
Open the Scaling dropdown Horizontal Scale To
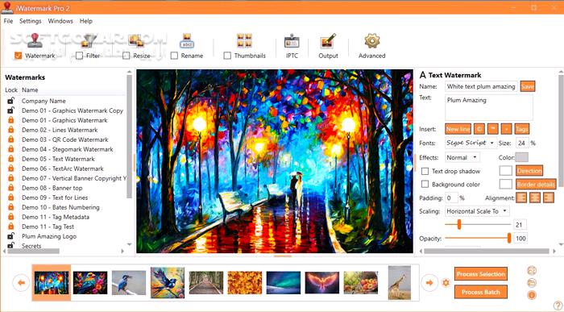click(x=477, y=211)
